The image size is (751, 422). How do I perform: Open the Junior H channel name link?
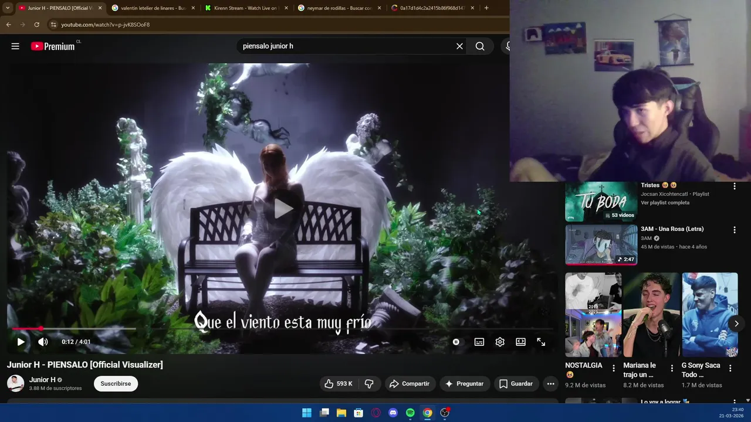click(x=42, y=380)
